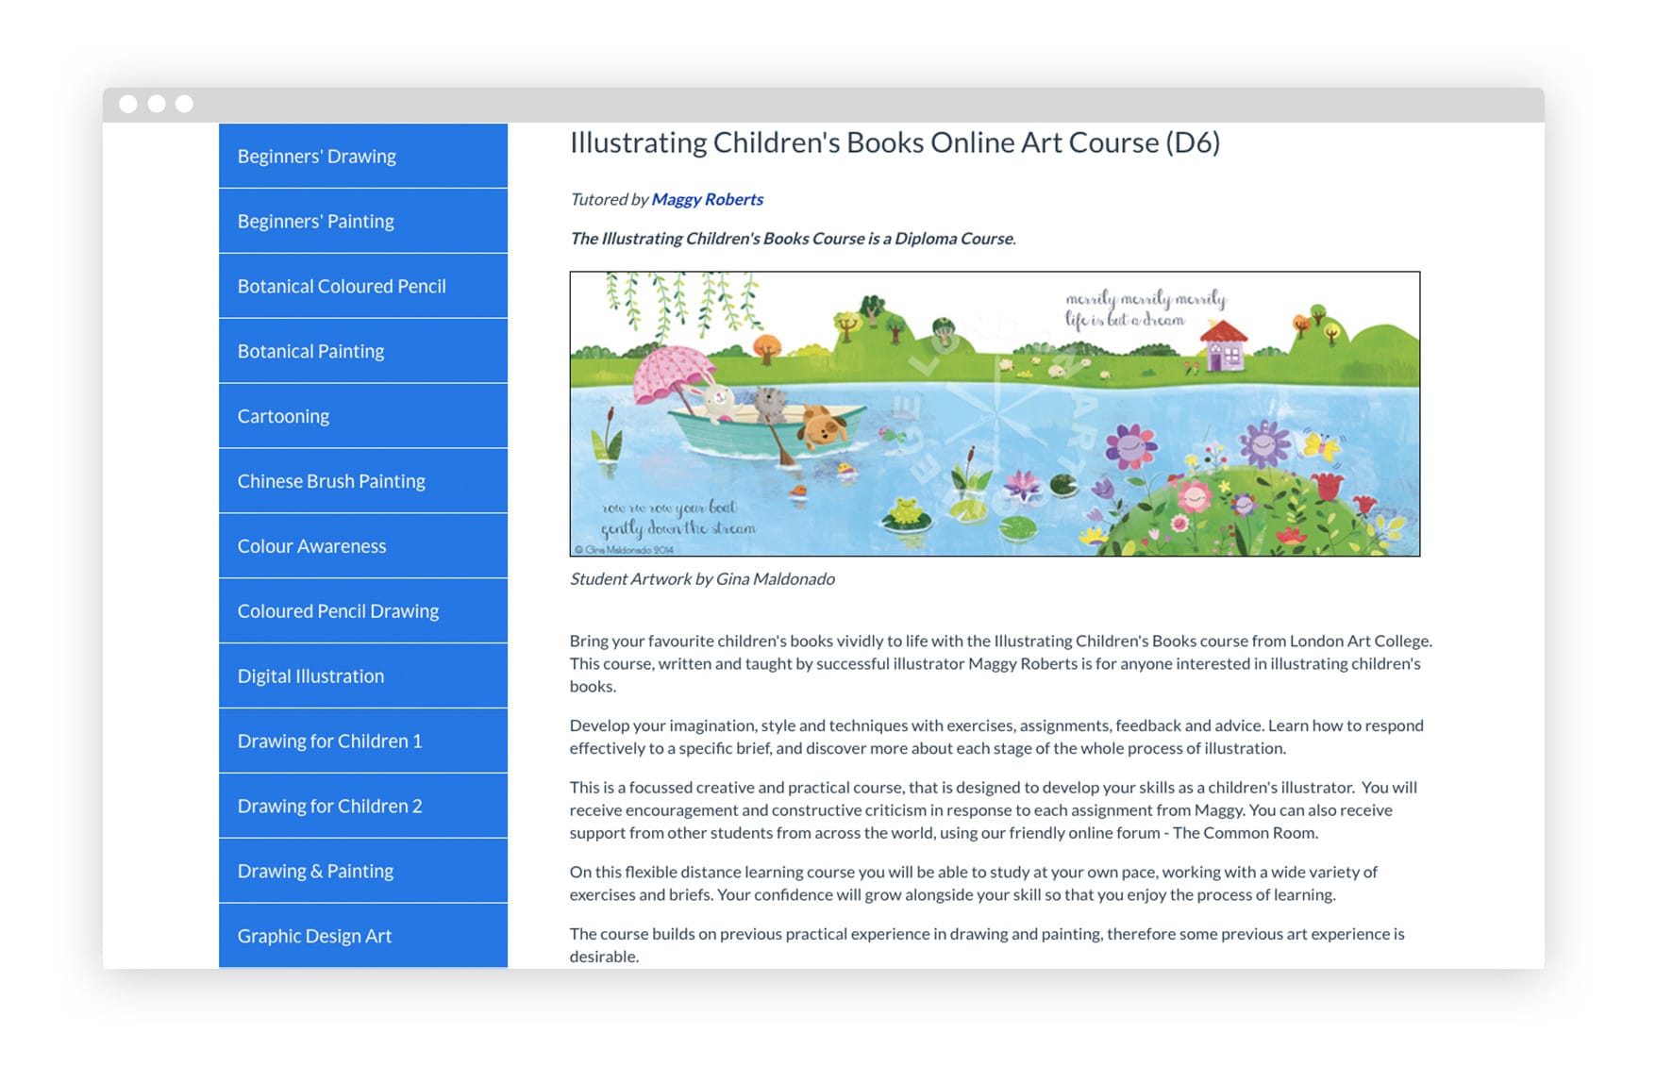Choose Cartooning from the course list
This screenshot has width=1656, height=1083.
[362, 416]
